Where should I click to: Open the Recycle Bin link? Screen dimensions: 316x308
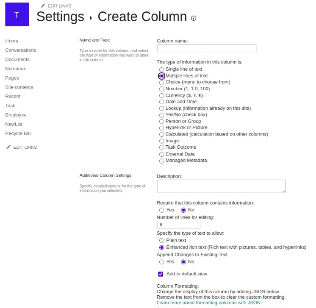(x=18, y=133)
